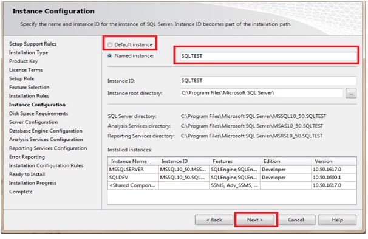The width and height of the screenshot is (368, 239).
Task: Click Developer edition cell for MSSQLSERVER
Action: (286, 170)
